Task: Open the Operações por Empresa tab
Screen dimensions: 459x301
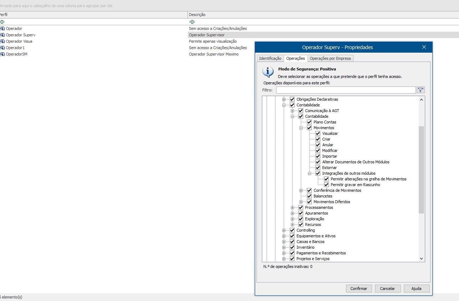Action: click(x=330, y=58)
